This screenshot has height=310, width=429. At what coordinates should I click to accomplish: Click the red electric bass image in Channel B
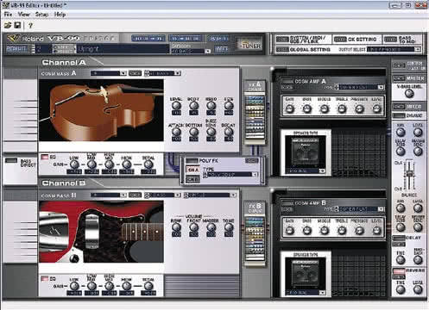tap(101, 232)
